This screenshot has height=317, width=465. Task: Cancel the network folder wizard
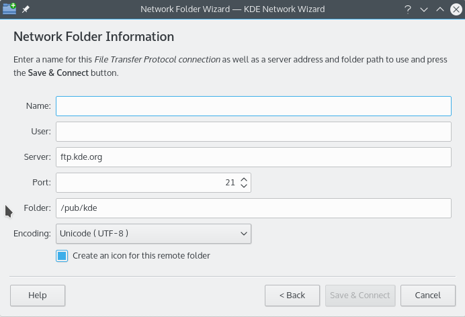427,296
